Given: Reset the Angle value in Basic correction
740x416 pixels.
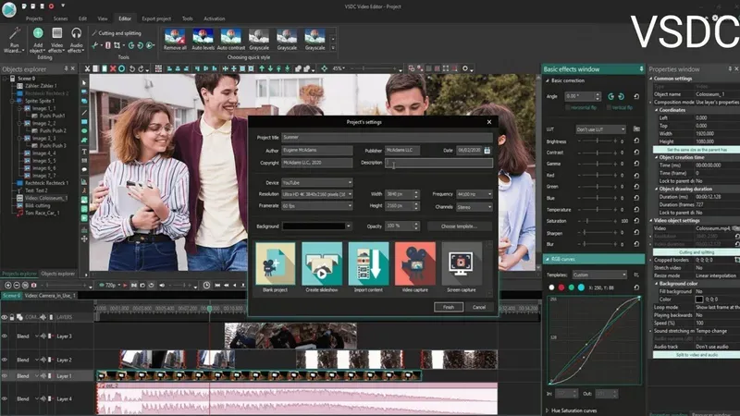Looking at the screenshot, I should point(636,96).
